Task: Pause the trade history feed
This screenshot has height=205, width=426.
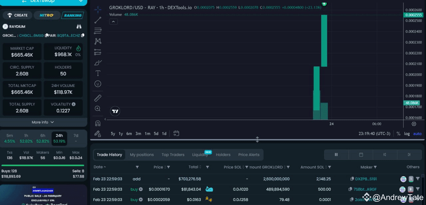Action: coord(336,155)
